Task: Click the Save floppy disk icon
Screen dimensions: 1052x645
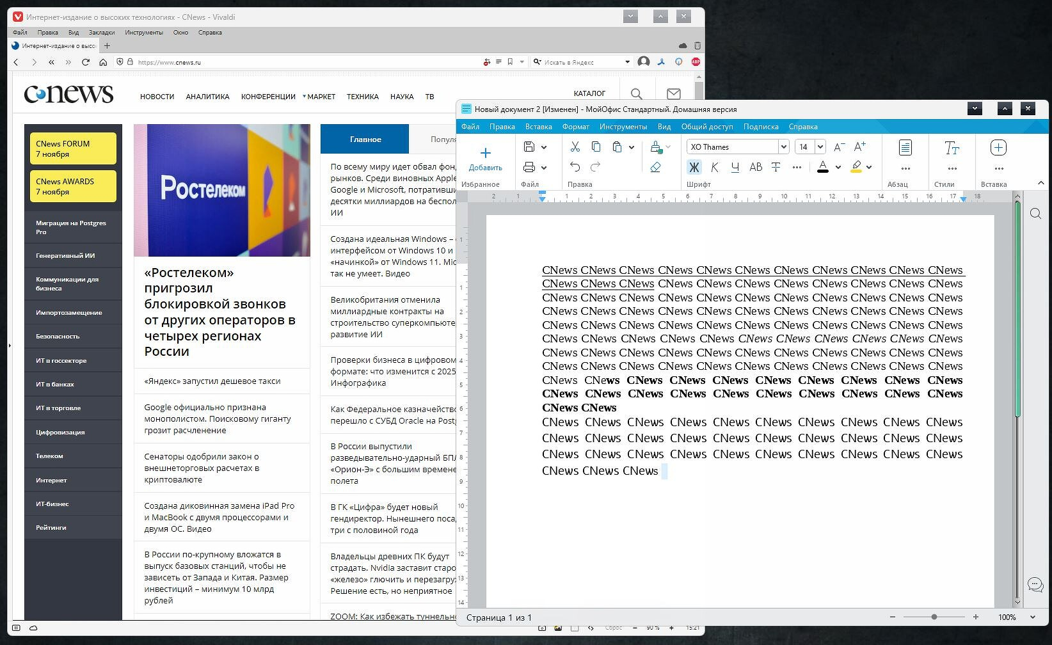Action: pyautogui.click(x=529, y=147)
